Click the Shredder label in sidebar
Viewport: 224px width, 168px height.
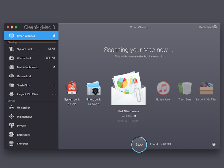[23, 144]
